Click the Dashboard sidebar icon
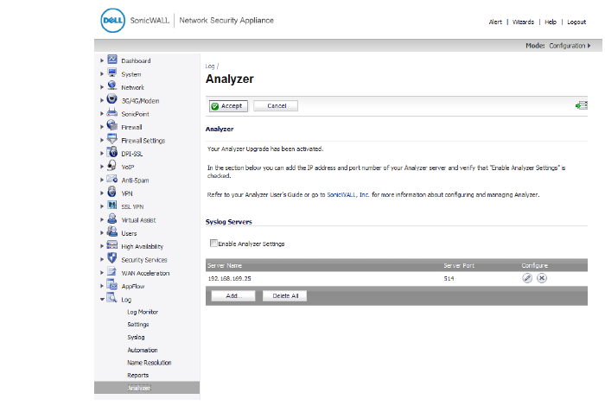The image size is (605, 418). click(x=111, y=60)
